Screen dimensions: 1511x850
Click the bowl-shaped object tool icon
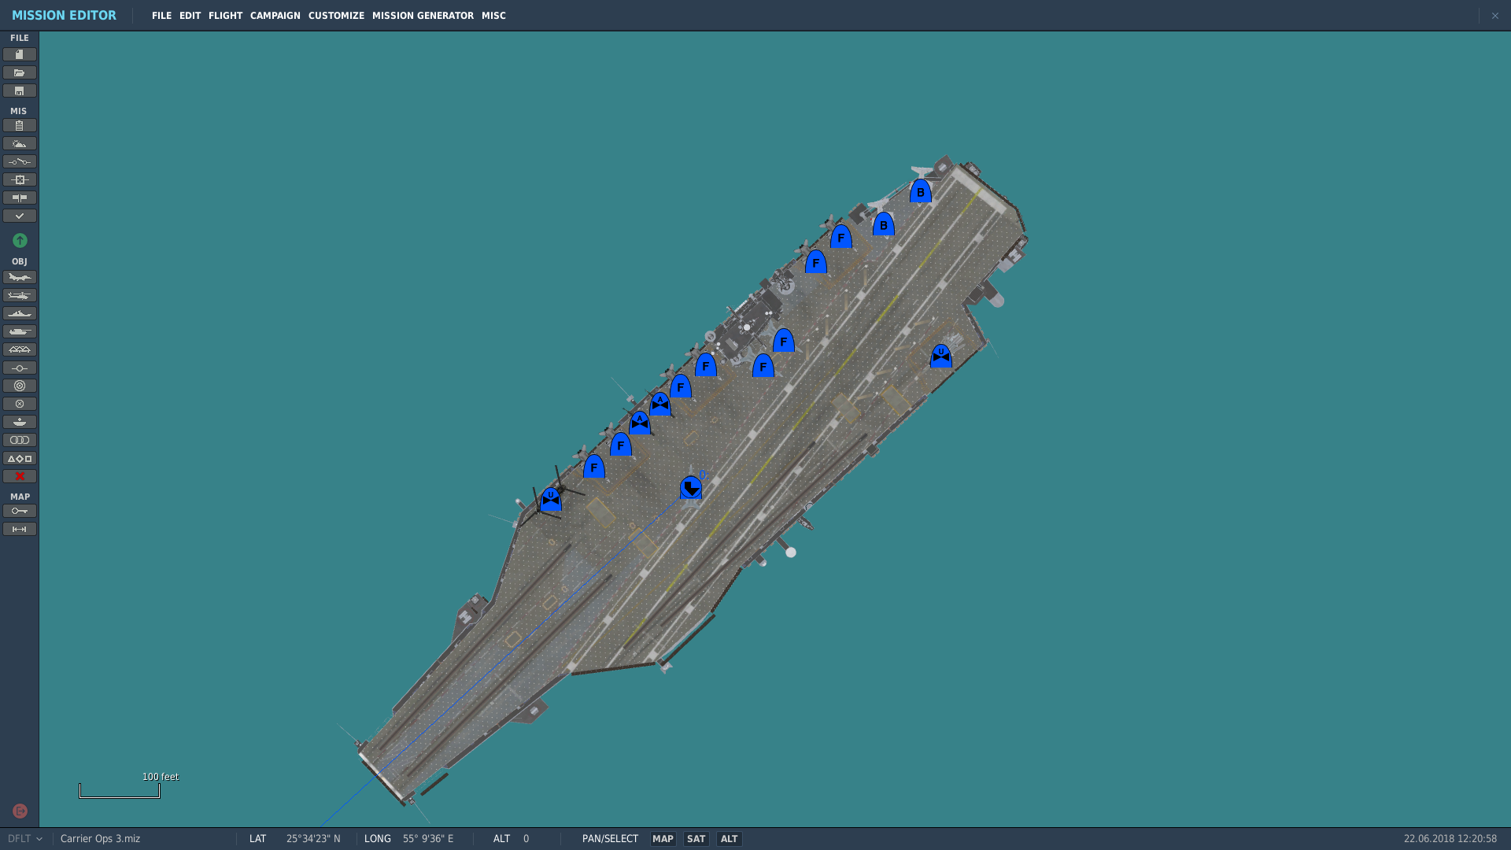pyautogui.click(x=20, y=422)
